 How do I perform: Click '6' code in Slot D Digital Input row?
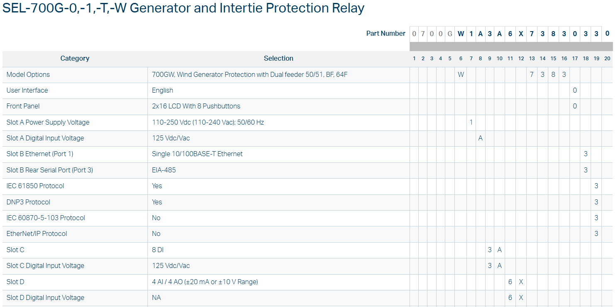point(510,298)
